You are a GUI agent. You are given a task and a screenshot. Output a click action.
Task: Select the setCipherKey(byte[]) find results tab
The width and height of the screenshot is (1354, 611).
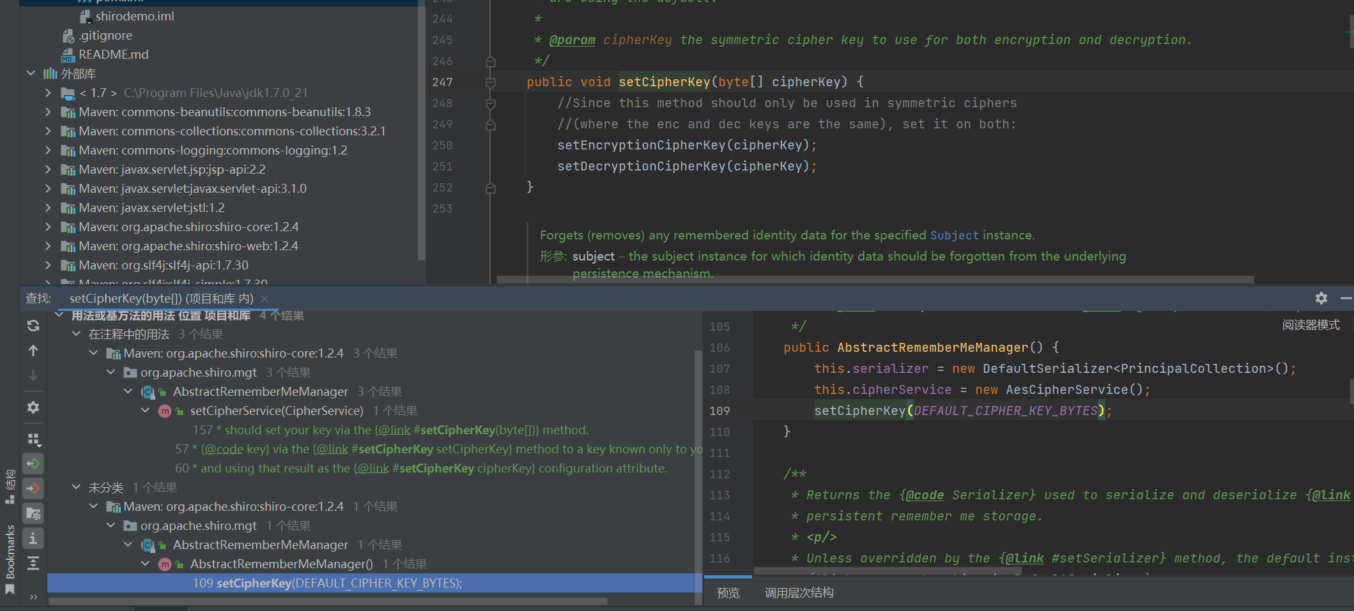(161, 298)
